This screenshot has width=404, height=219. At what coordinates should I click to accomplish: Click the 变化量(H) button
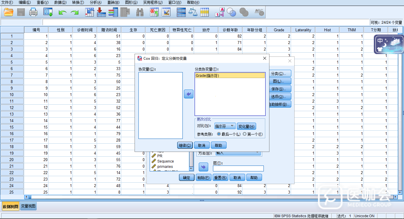point(246,126)
